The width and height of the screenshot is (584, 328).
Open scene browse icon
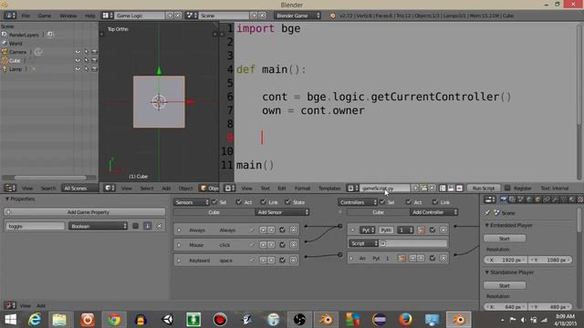(192, 15)
